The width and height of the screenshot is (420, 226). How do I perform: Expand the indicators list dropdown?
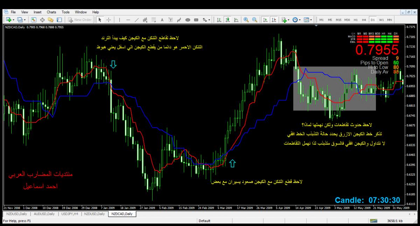pos(288,20)
